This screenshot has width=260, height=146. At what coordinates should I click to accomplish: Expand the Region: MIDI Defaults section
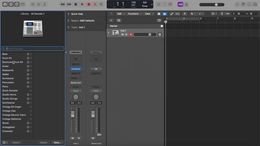click(68, 21)
